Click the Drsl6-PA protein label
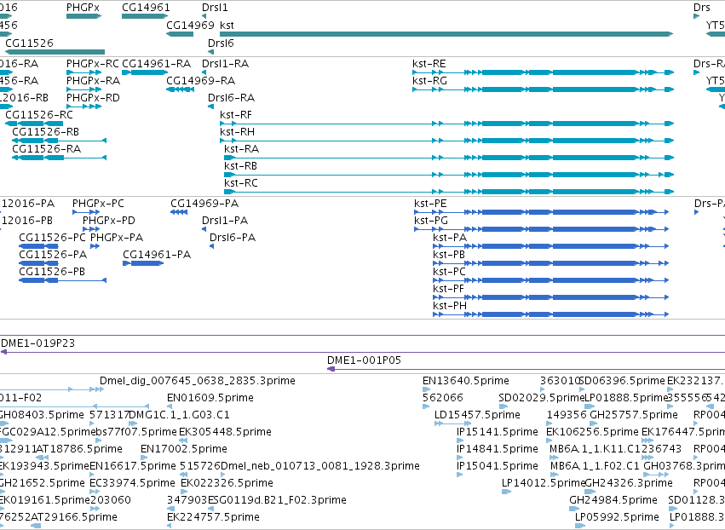 click(x=232, y=239)
